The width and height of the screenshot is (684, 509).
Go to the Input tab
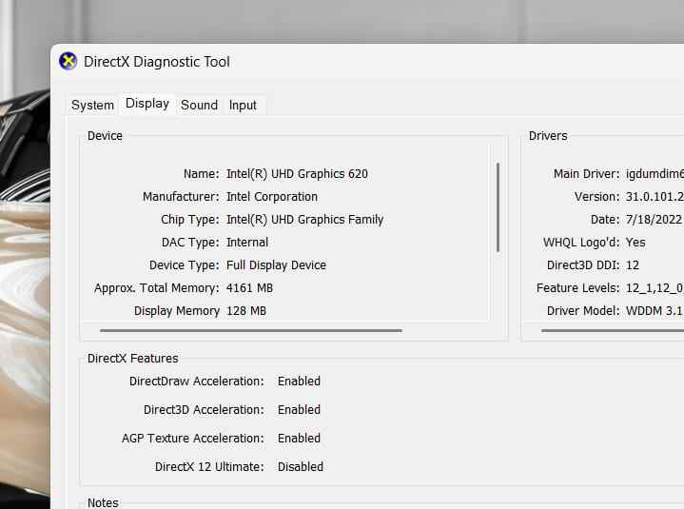[243, 105]
